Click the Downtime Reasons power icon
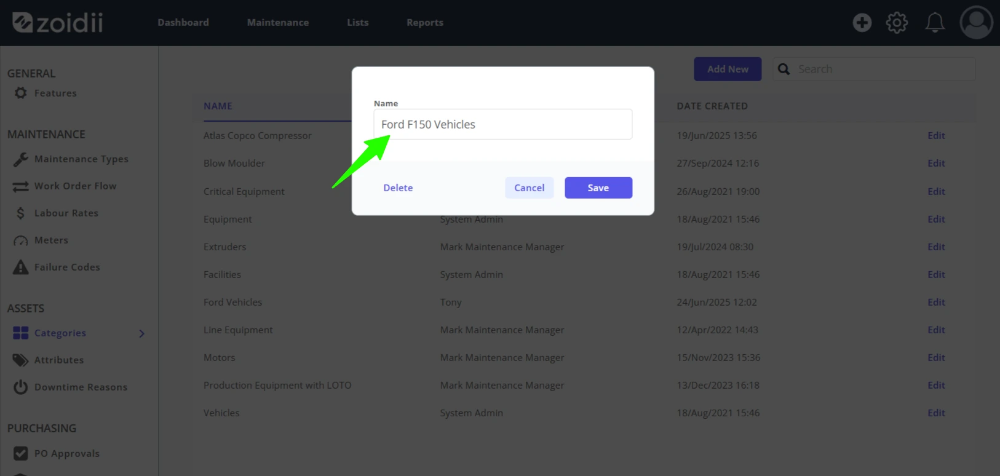Image resolution: width=1000 pixels, height=476 pixels. tap(21, 387)
